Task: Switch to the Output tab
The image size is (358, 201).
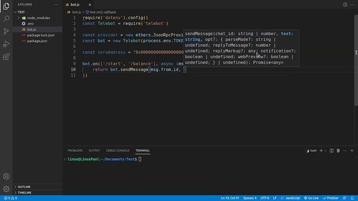Action: [x=95, y=151]
